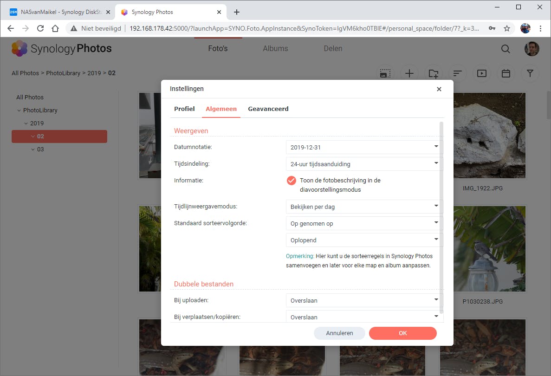Open the IMG_1922.JPG rock thumbnail
The image size is (551, 376).
(490, 136)
